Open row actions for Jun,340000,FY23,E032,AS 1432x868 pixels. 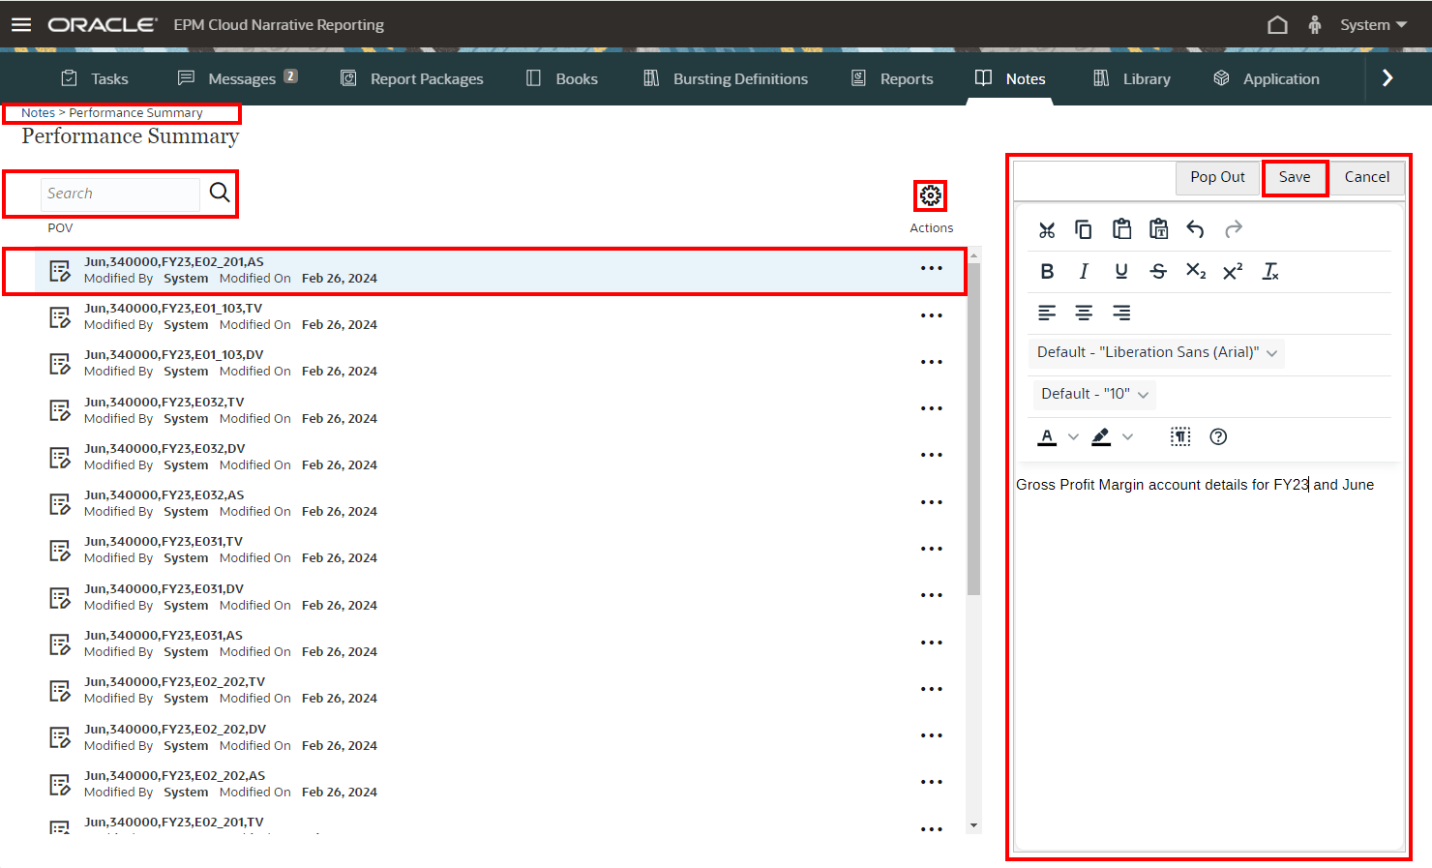click(x=932, y=502)
